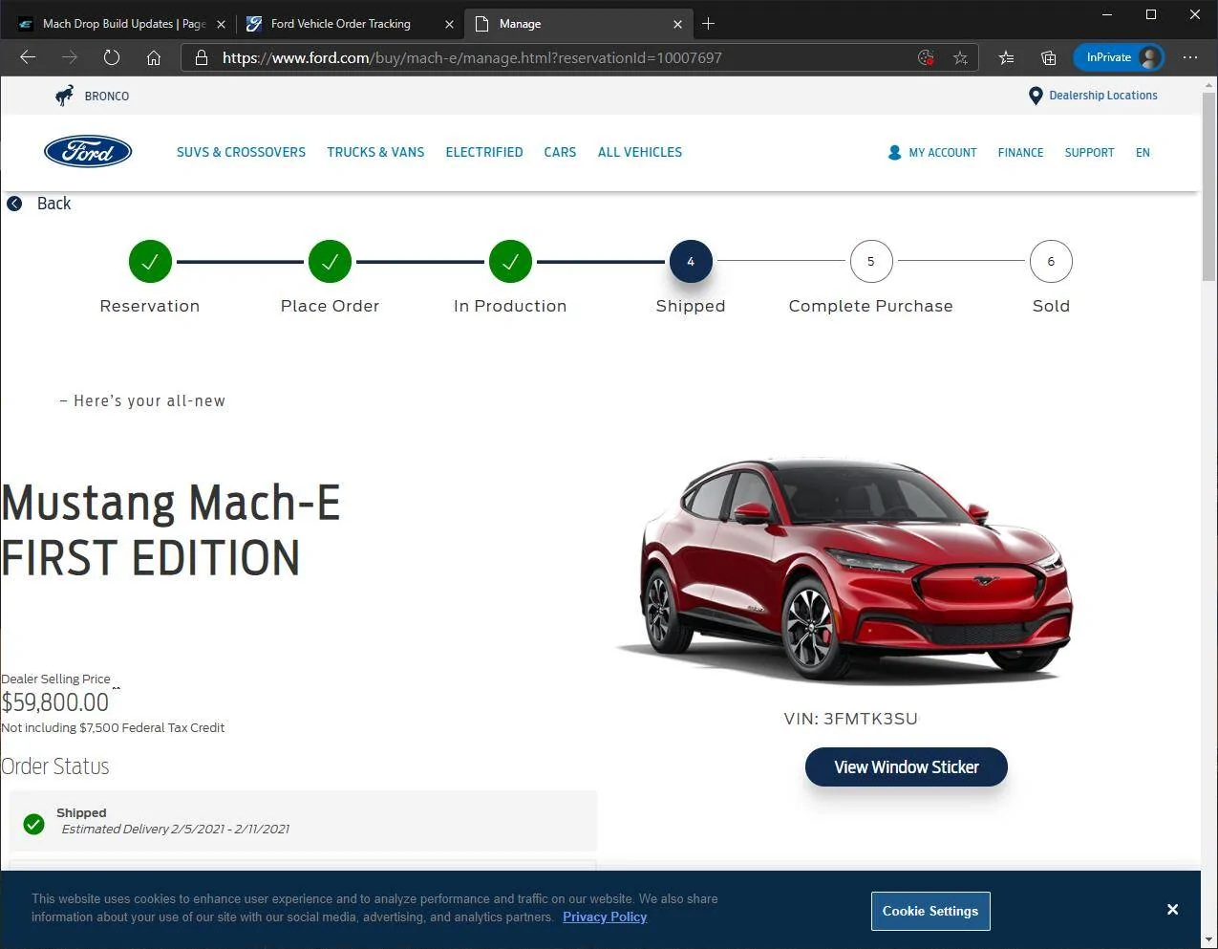Click scrollbar down arrow
The height and width of the screenshot is (949, 1218).
pyautogui.click(x=1208, y=939)
